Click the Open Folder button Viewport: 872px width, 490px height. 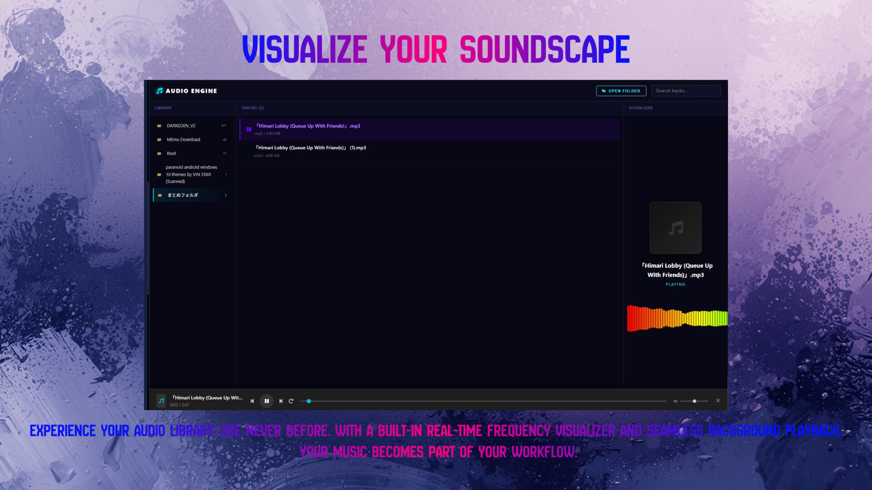pyautogui.click(x=621, y=91)
